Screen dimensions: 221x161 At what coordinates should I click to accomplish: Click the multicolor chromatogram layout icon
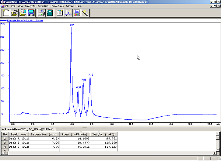point(77,13)
